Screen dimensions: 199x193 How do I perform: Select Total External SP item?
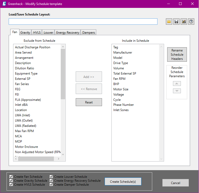tap(125, 74)
